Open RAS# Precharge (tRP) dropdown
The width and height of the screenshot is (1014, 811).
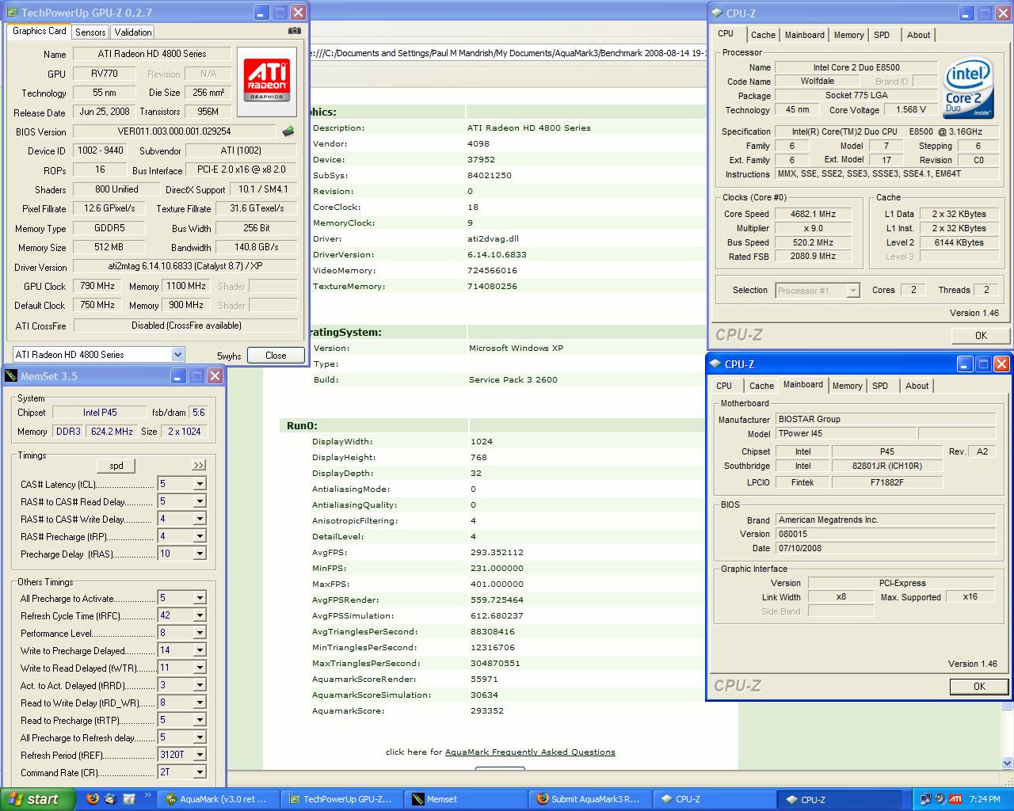[200, 536]
